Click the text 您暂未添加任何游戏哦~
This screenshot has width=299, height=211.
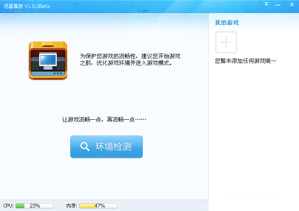245,61
